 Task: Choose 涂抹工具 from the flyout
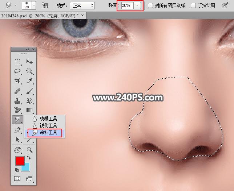(45, 133)
